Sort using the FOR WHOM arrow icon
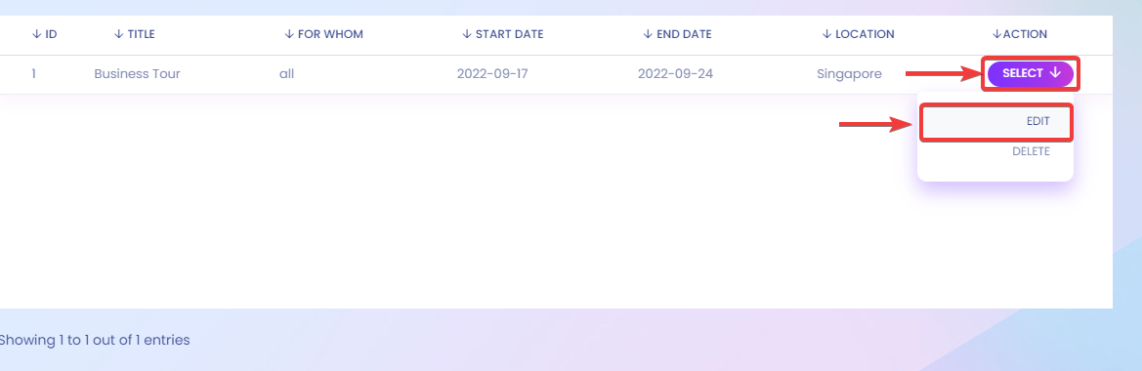 coord(289,34)
